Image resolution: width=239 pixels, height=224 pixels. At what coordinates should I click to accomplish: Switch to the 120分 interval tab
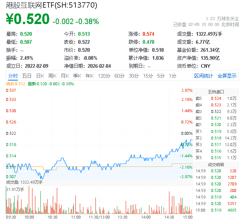click(104, 76)
